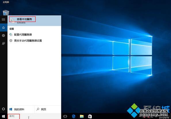
Task: Click the taskbar date display
Action: (x=164, y=118)
